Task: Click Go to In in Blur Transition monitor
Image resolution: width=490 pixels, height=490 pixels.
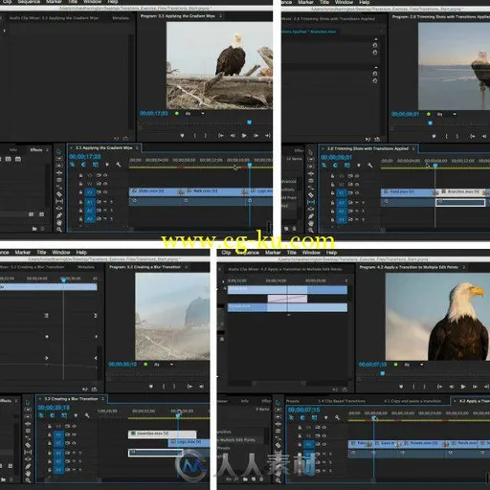Action: pyautogui.click(x=189, y=387)
